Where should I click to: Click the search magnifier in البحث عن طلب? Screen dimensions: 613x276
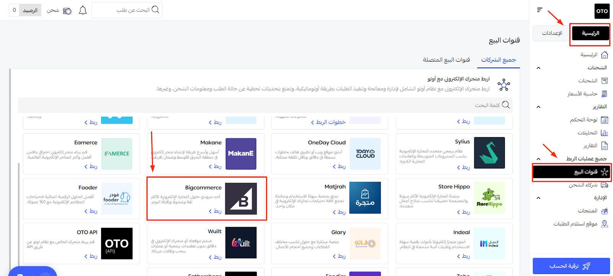[156, 10]
